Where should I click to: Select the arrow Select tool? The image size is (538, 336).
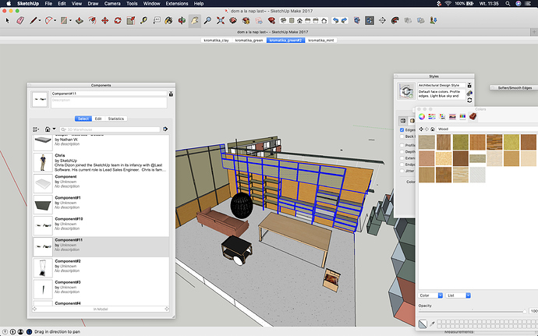coord(7,20)
